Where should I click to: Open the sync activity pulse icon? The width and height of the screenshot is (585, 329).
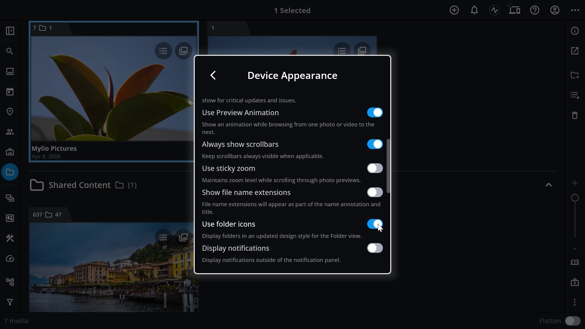[494, 10]
